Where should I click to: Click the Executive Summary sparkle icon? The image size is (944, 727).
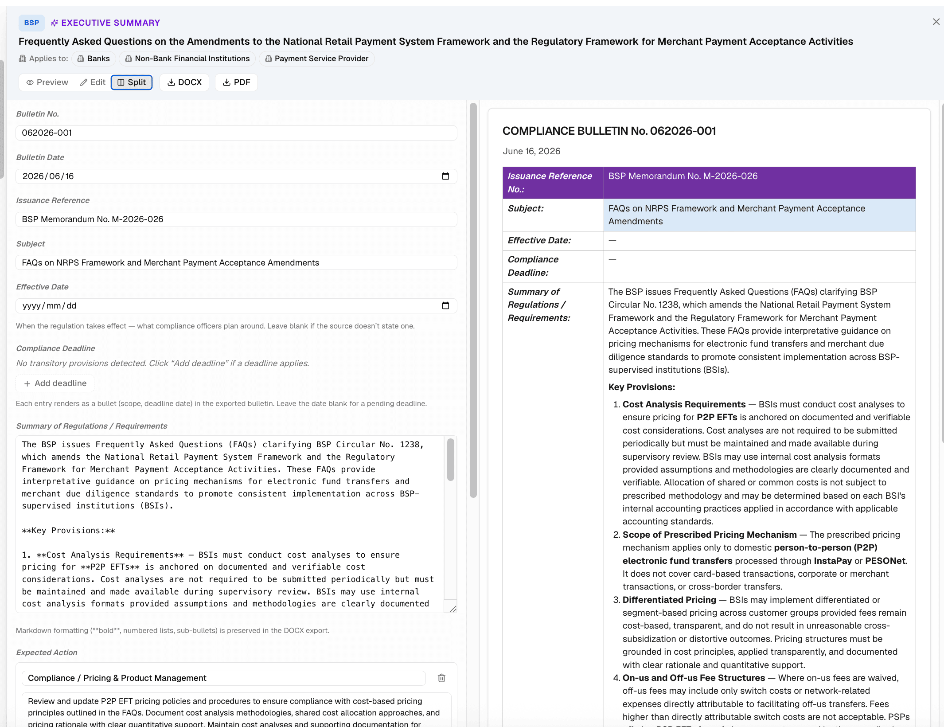point(55,23)
